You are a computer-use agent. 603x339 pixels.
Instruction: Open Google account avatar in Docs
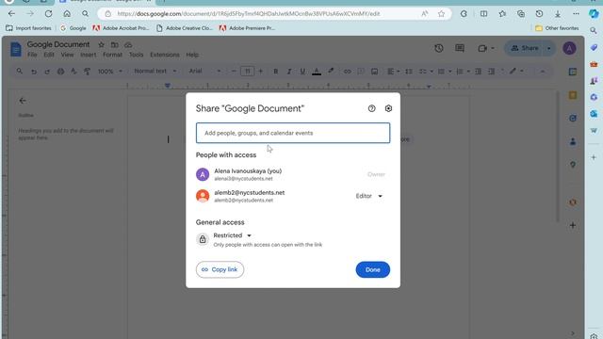tap(569, 48)
